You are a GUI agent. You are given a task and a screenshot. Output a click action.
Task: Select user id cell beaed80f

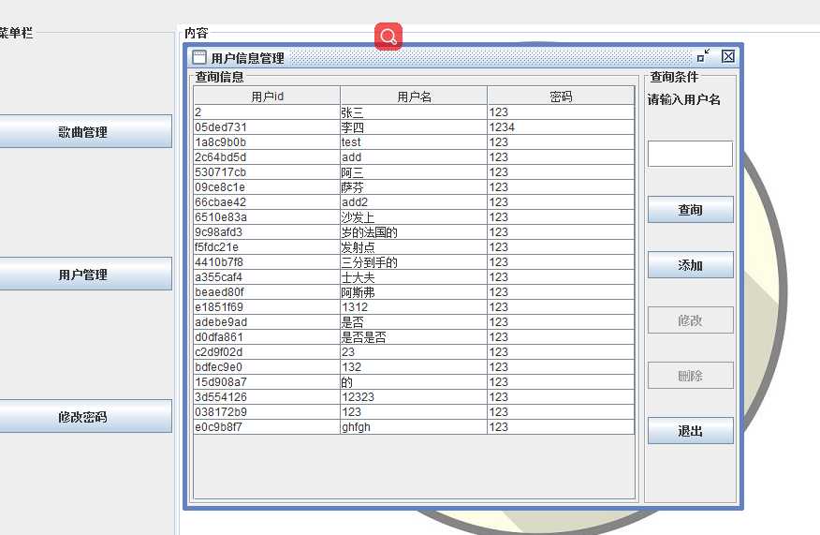point(267,292)
